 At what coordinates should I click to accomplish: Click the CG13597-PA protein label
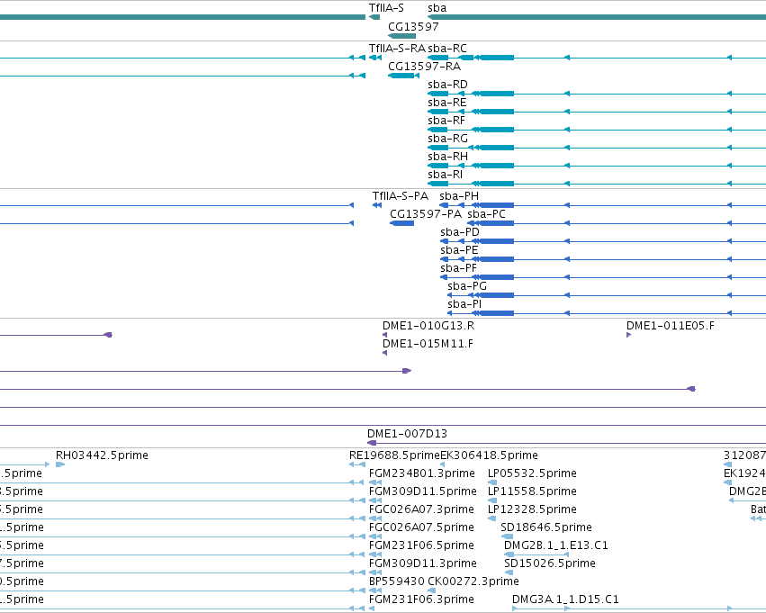point(426,214)
